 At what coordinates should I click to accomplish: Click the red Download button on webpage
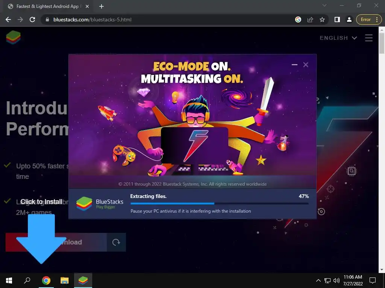56,242
